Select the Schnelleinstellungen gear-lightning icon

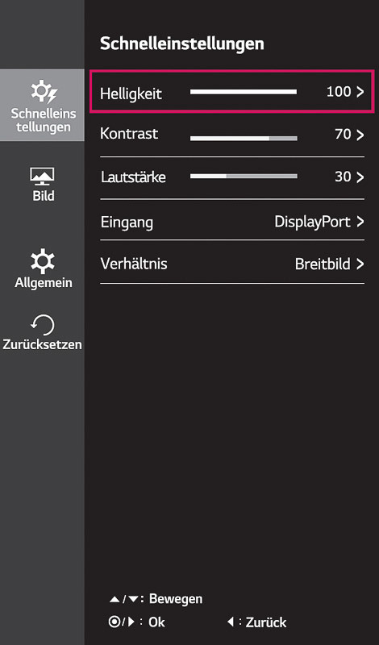(44, 92)
